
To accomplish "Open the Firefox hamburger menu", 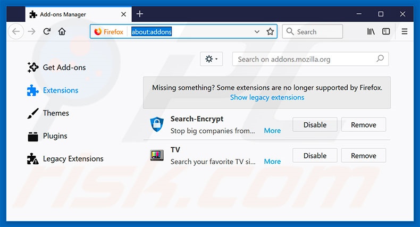I will 405,31.
